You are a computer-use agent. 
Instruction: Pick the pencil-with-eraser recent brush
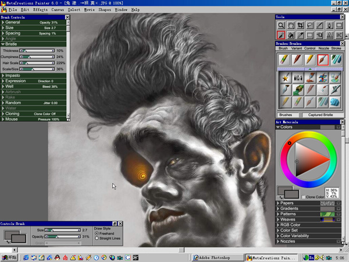pos(284,60)
